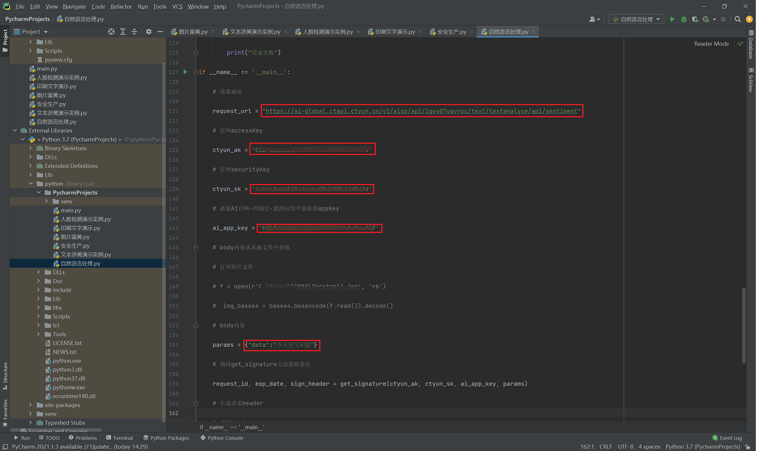Image resolution: width=757 pixels, height=451 pixels.
Task: Collapse the External Libraries tree node
Action: coord(15,130)
